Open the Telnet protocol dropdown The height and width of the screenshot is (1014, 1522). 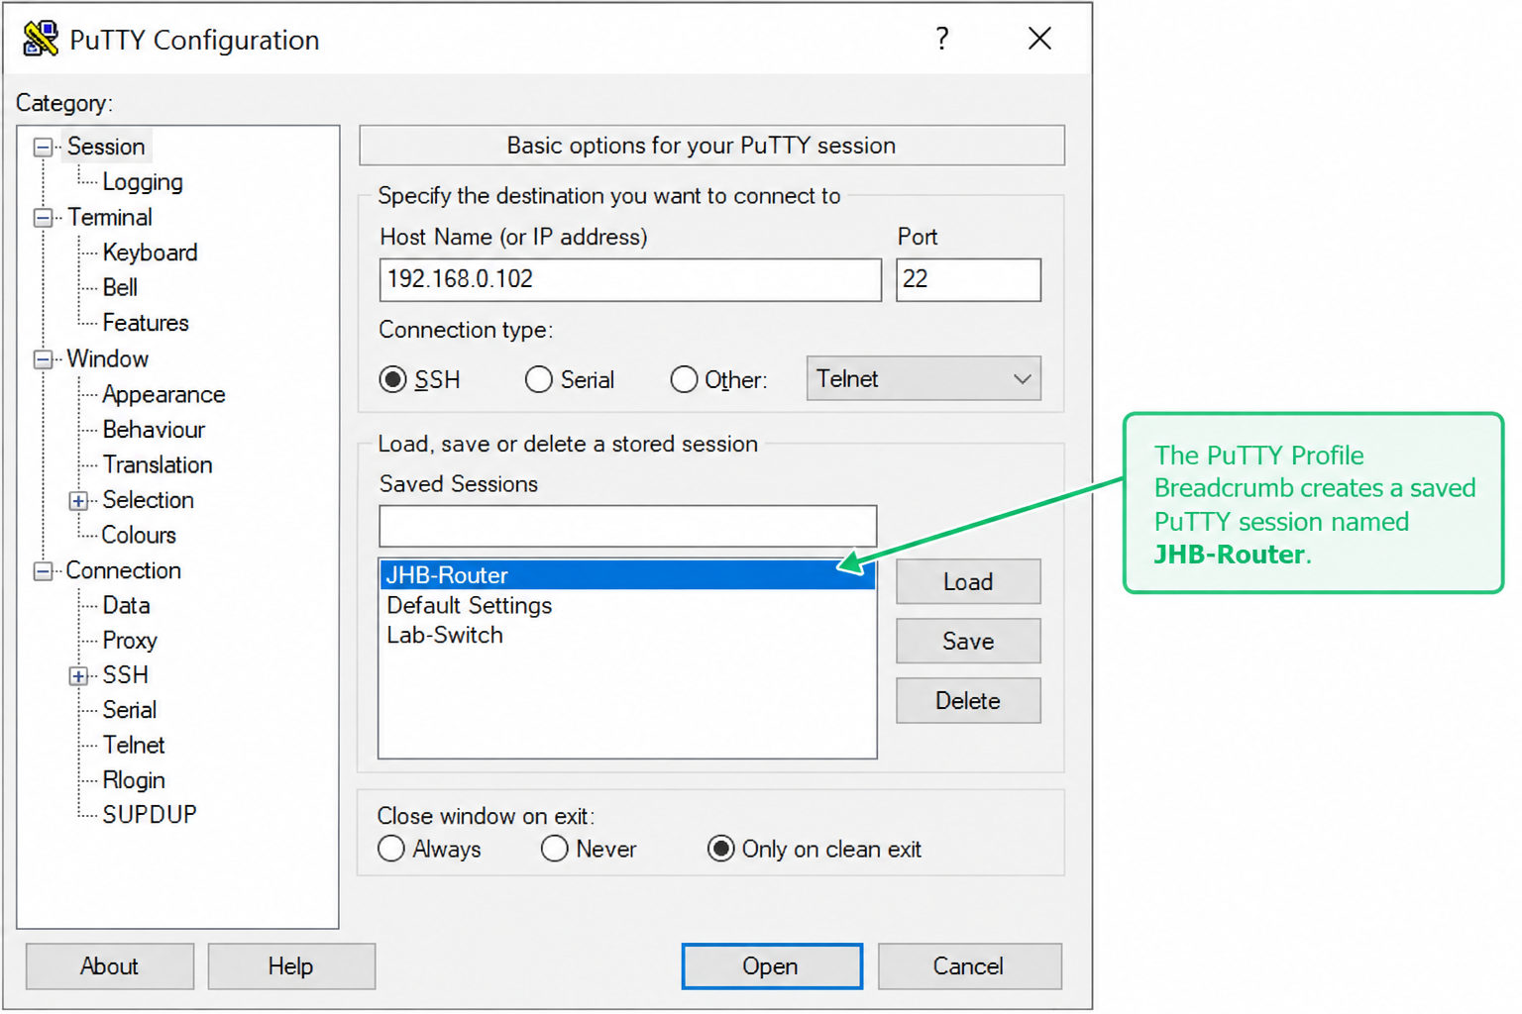point(924,378)
